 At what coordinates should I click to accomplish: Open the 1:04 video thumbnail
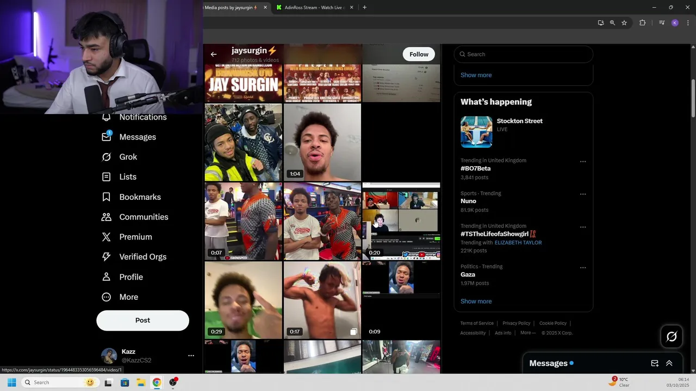322,142
